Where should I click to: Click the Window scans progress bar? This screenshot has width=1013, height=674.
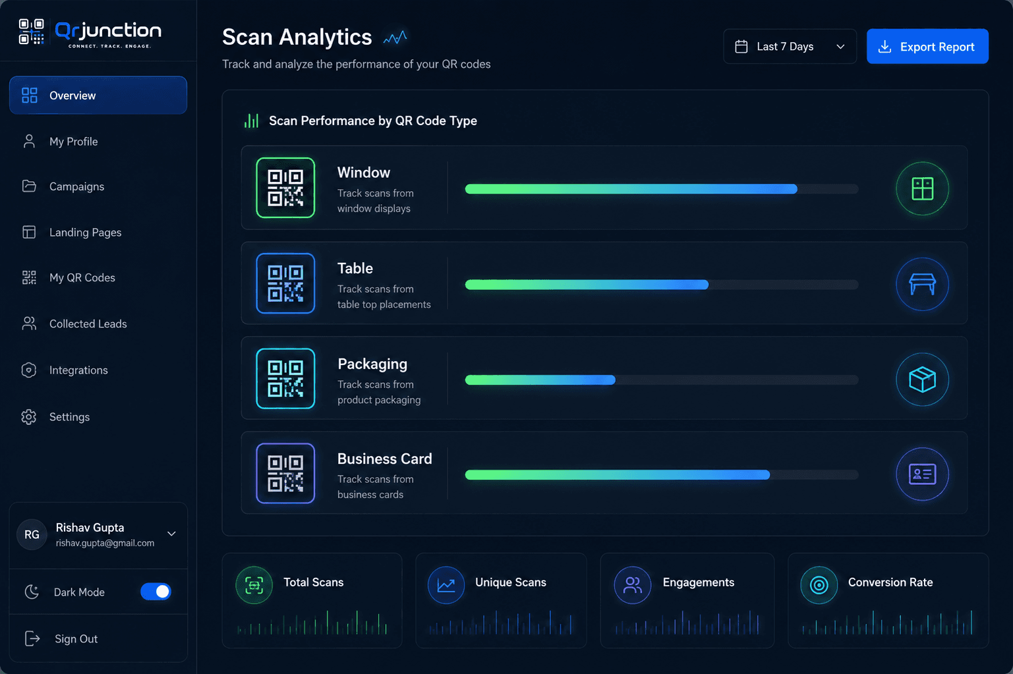pos(662,189)
